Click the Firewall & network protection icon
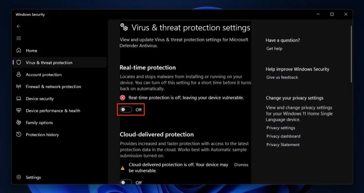364x193 pixels. (19, 86)
